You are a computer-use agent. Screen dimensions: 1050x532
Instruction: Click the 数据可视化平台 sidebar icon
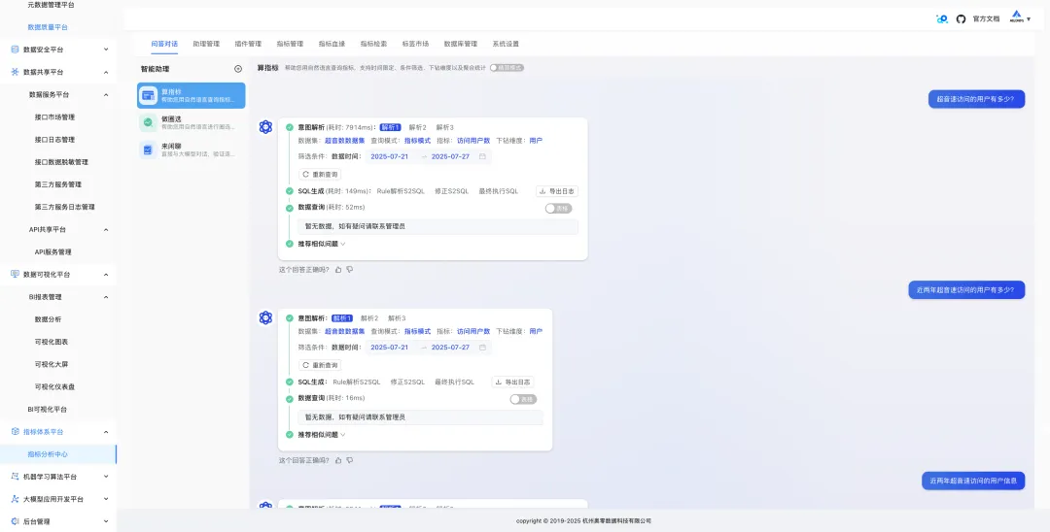coord(15,274)
